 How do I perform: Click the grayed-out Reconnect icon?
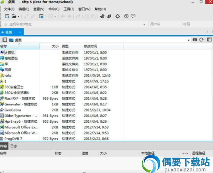point(26,16)
